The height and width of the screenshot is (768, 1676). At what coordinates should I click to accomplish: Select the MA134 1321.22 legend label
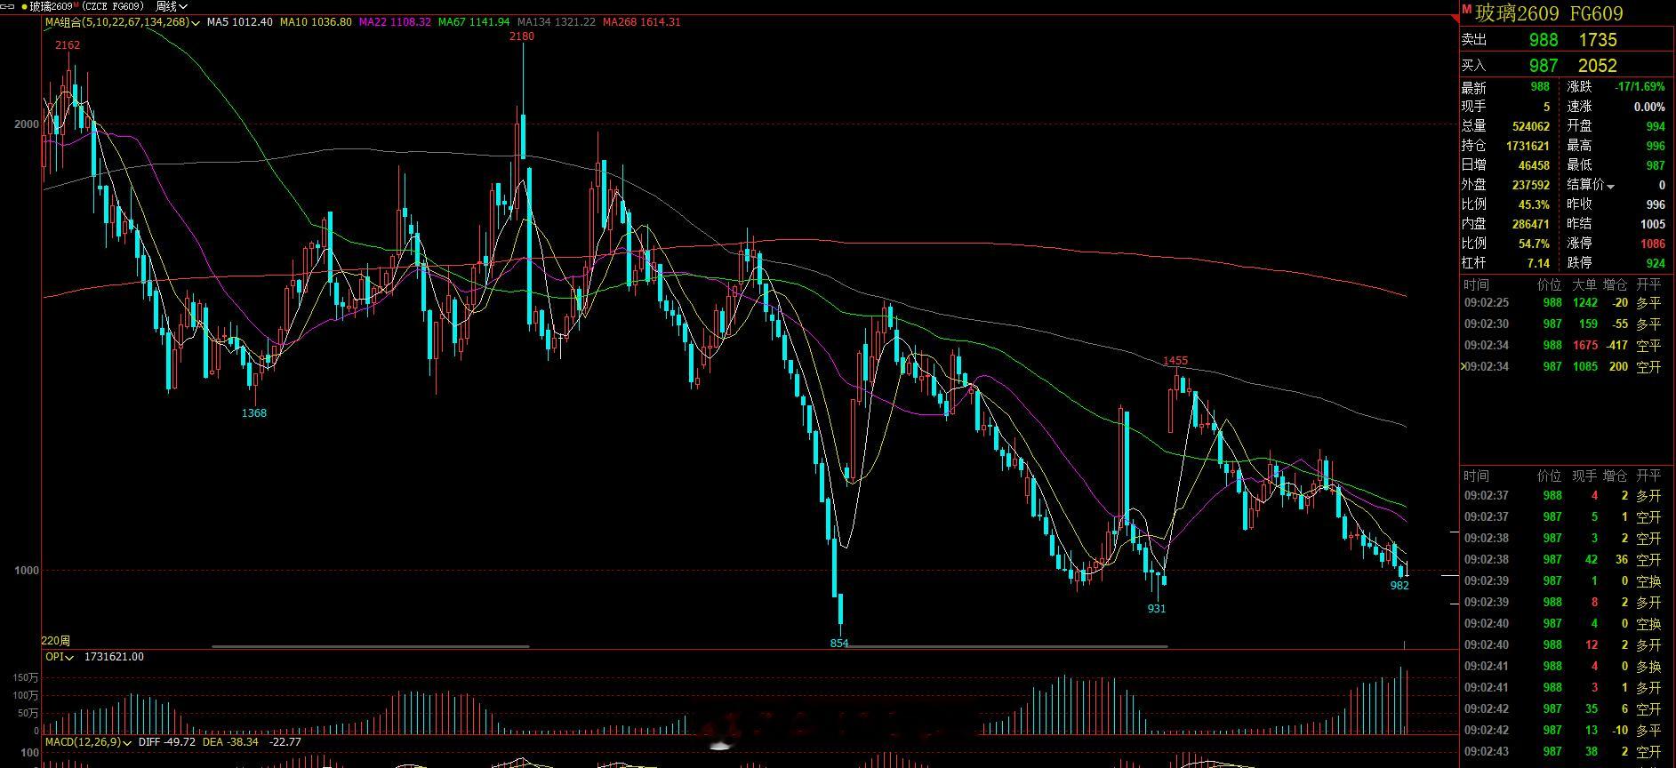pyautogui.click(x=556, y=21)
